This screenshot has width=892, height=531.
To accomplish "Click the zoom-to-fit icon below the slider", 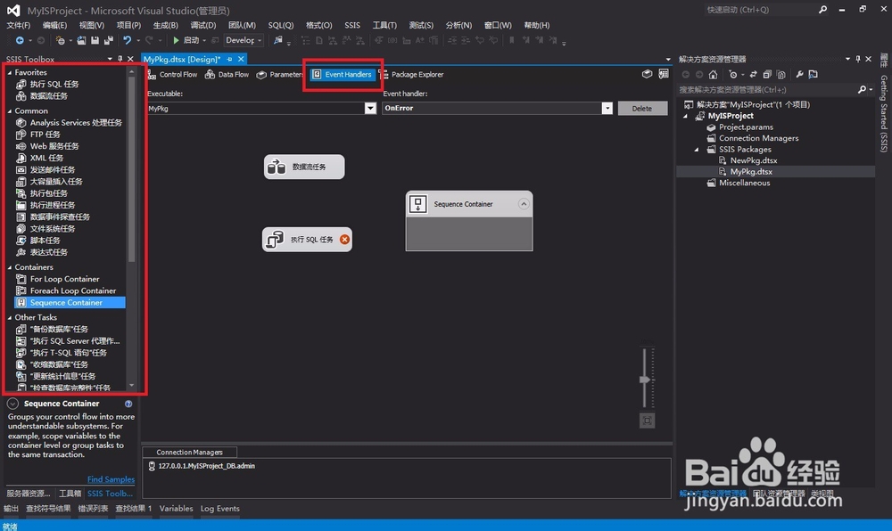I will pos(647,421).
